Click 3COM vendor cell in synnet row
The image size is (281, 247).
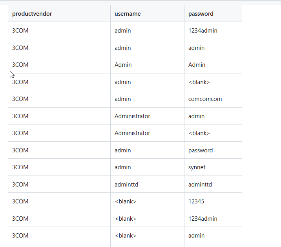point(20,167)
